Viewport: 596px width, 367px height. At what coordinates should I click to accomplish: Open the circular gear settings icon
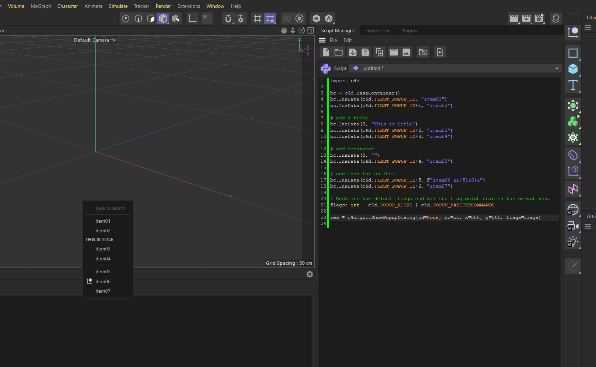point(299,18)
